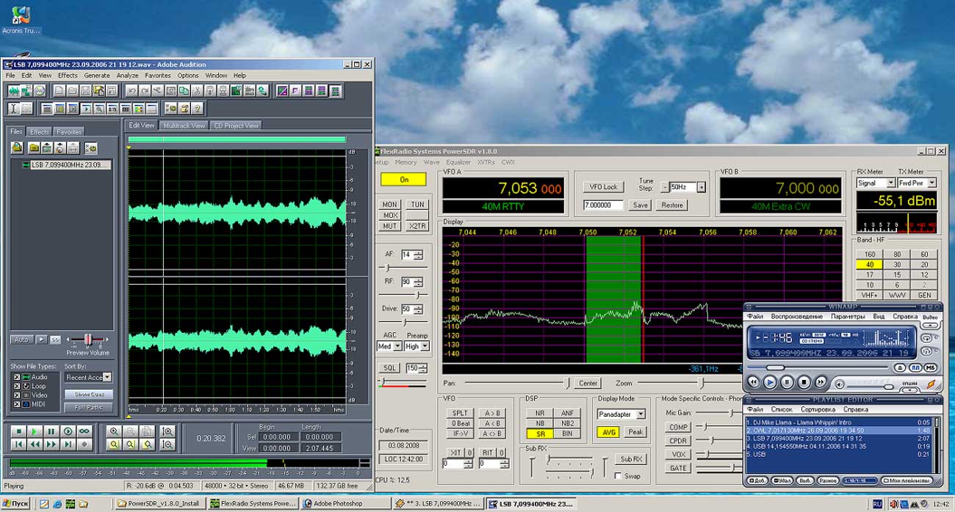Expand the AGC Med dropdown
955x512 pixels.
coord(397,346)
